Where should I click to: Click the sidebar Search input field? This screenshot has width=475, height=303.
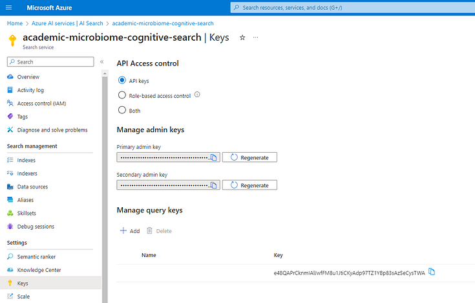tap(50, 62)
